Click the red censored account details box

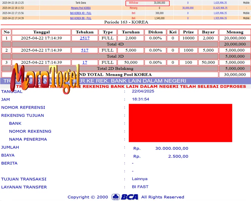click(180, 123)
